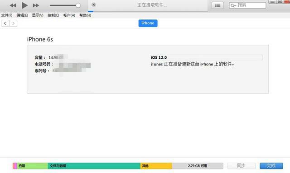Click the Play button
This screenshot has height=173, width=290.
(24, 5)
